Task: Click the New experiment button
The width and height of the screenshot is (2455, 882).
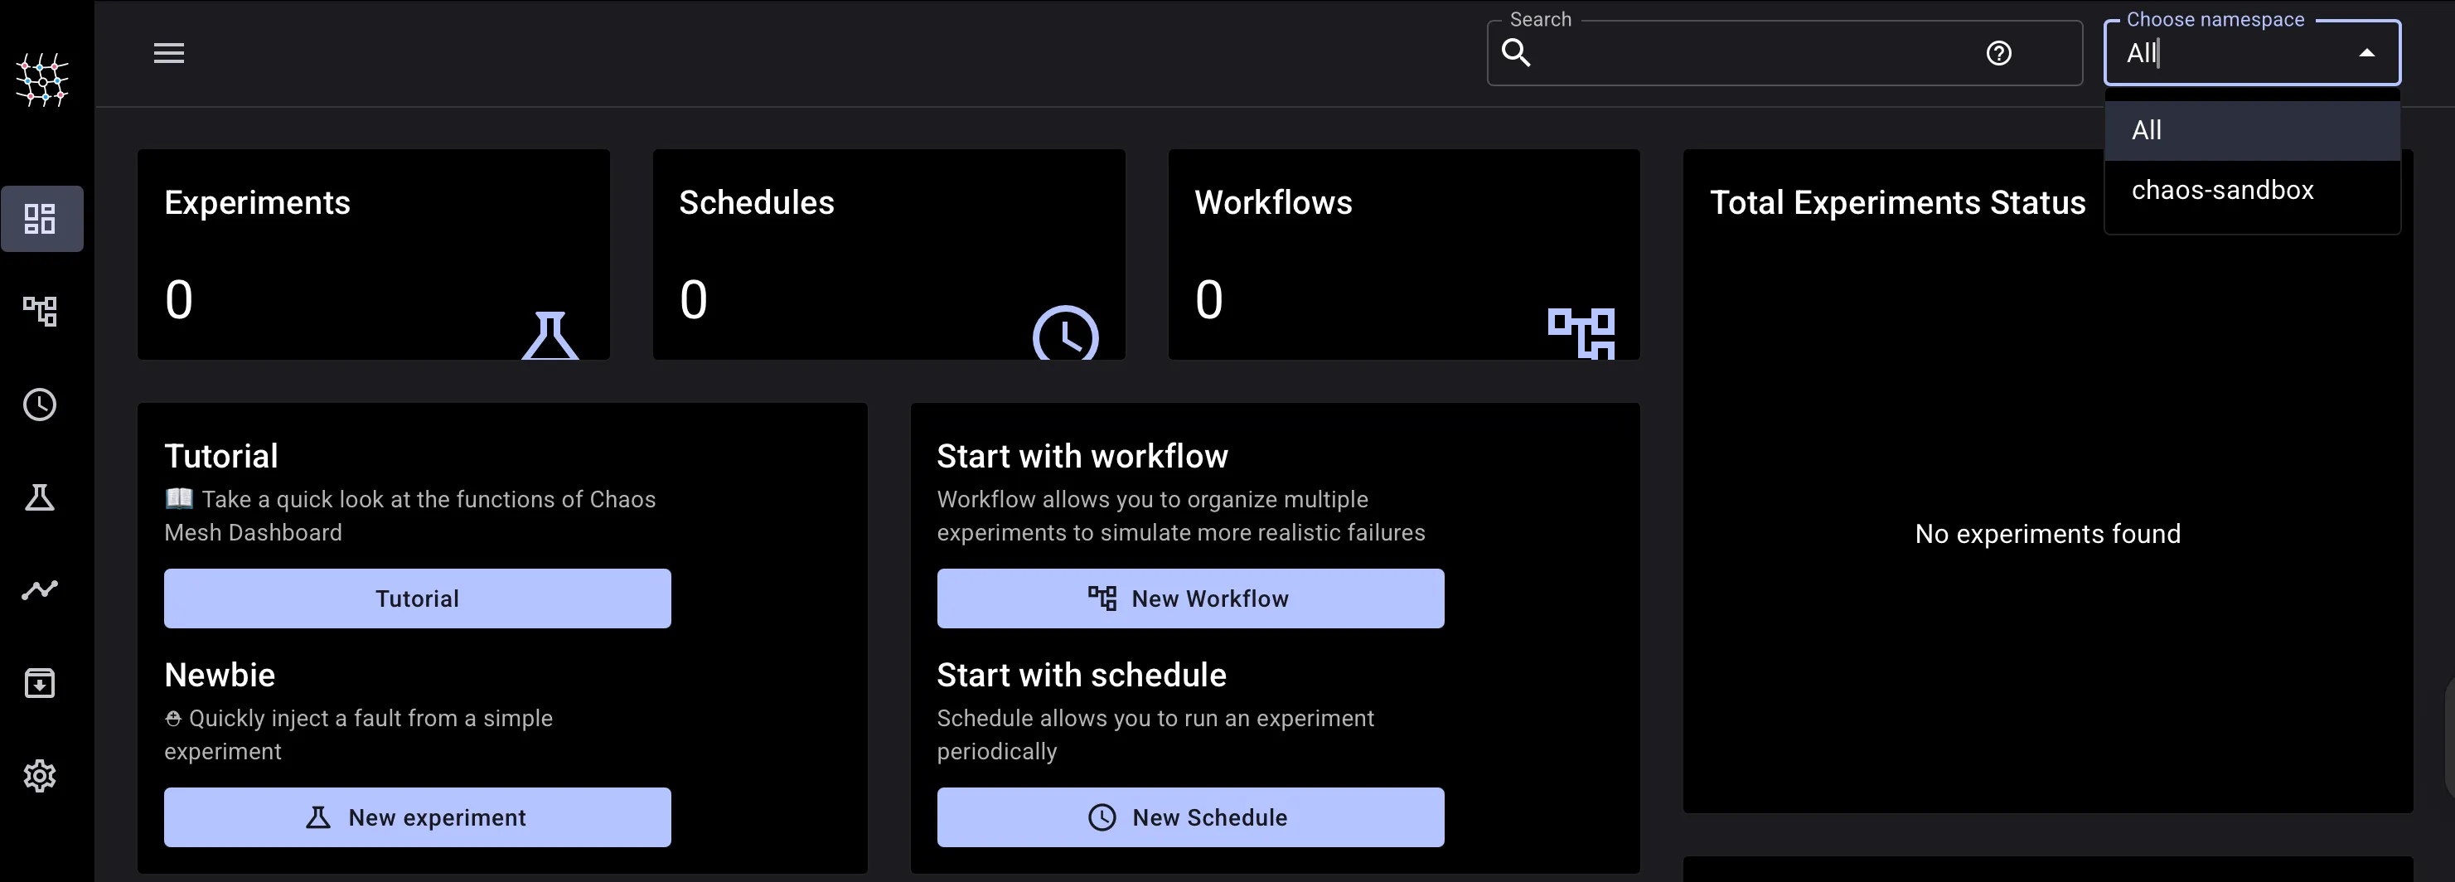Action: tap(418, 817)
